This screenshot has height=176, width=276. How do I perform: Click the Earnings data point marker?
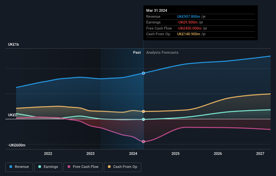pyautogui.click(x=144, y=119)
